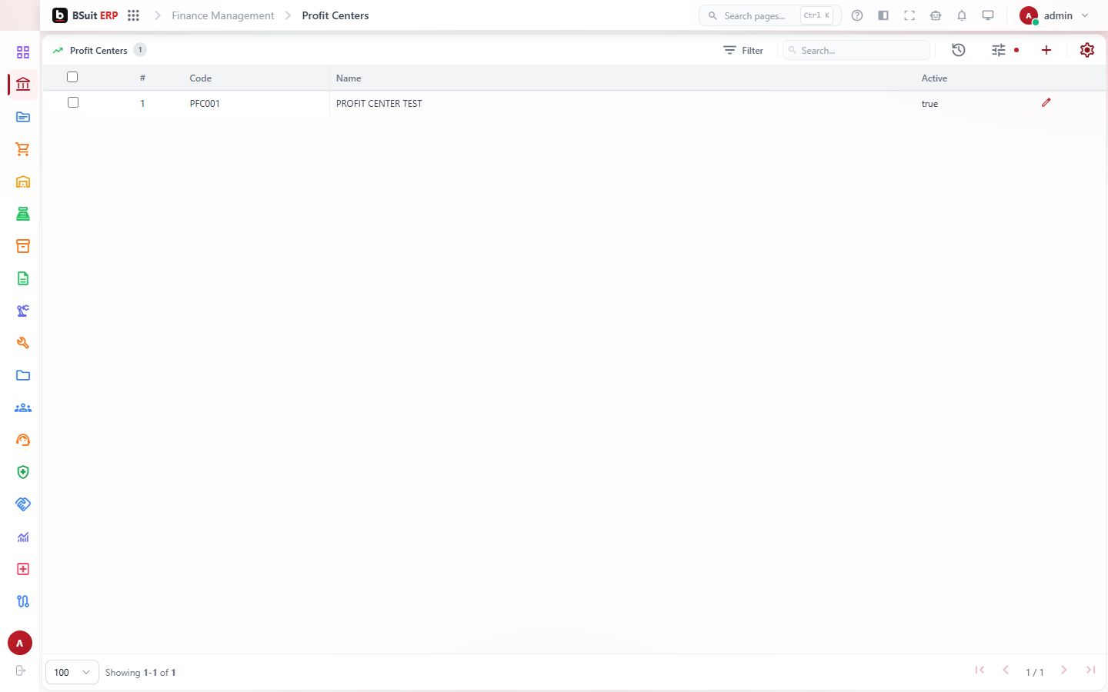This screenshot has width=1108, height=692.
Task: Open the warehouse module icon in sidebar
Action: click(x=23, y=181)
